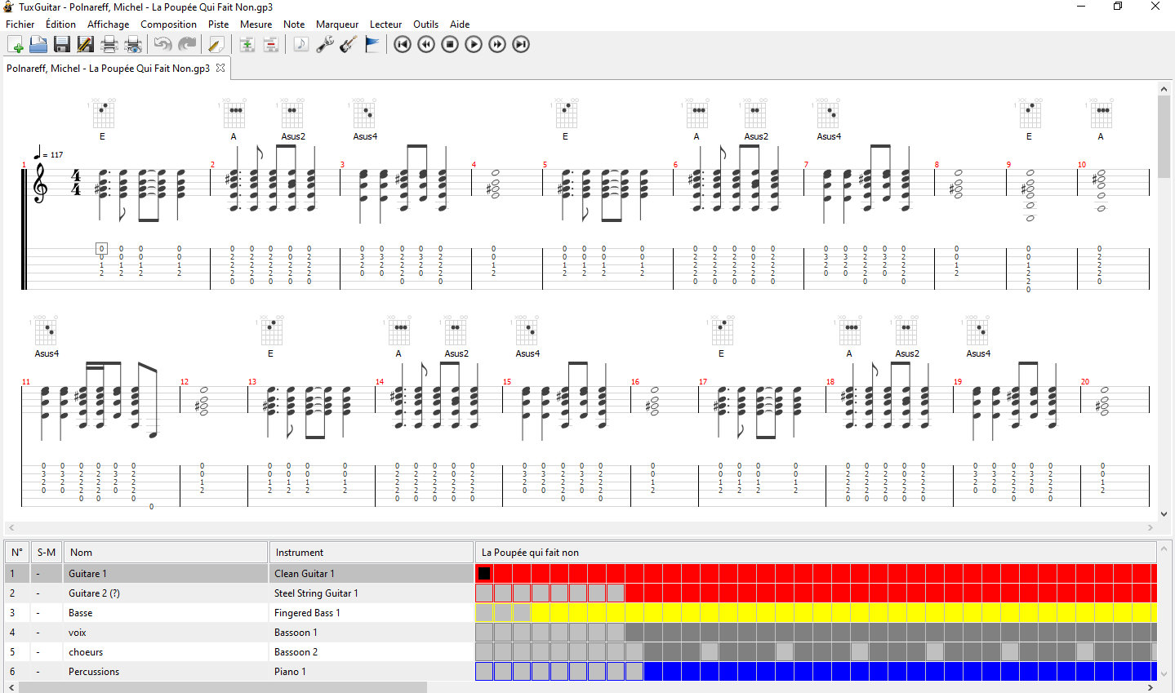Go to the previous measure
The width and height of the screenshot is (1175, 693).
coord(426,44)
